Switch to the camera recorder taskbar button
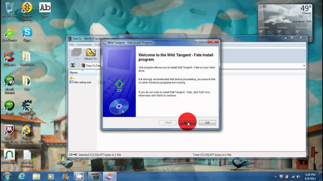The height and width of the screenshot is (181, 323). [80, 176]
